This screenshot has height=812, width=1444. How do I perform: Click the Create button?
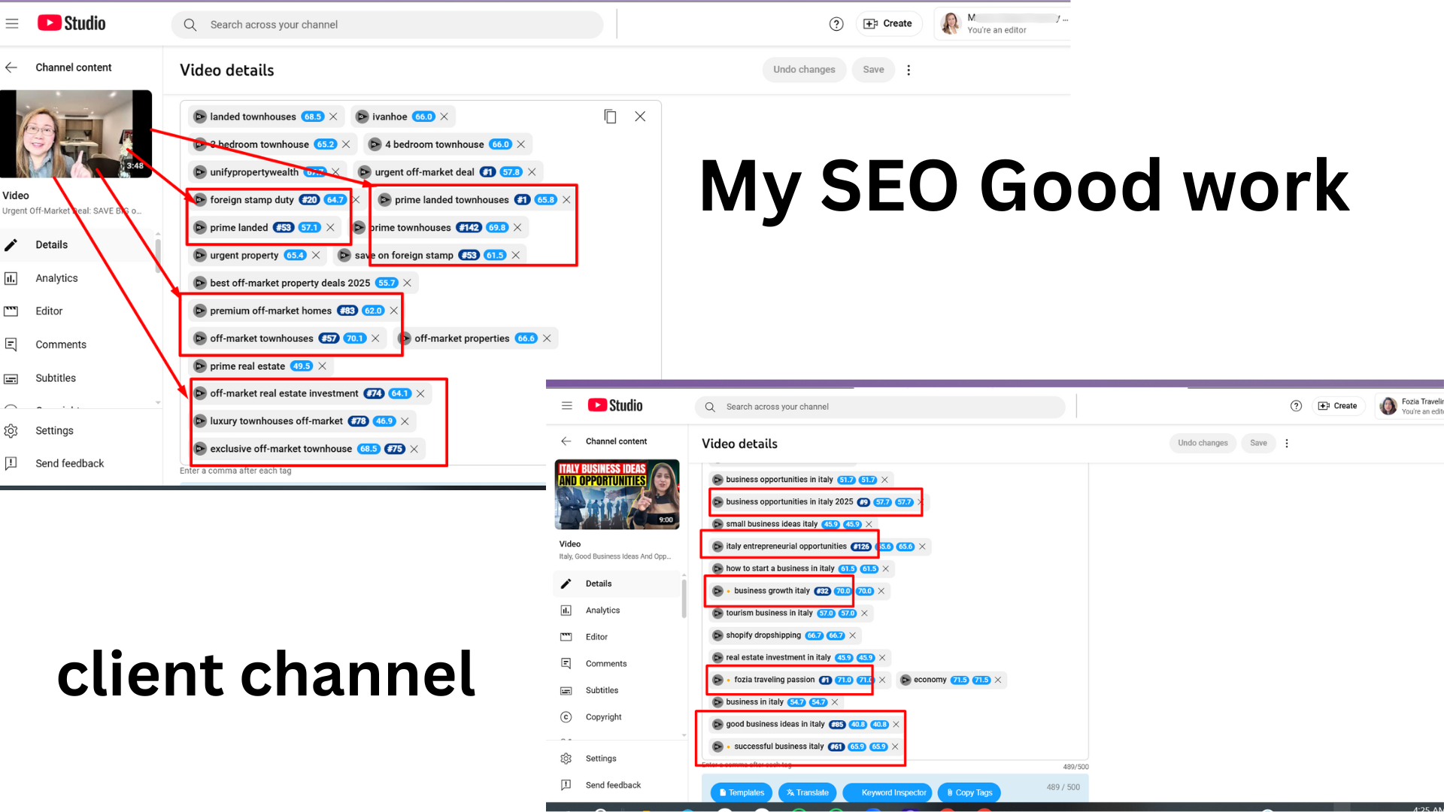[889, 24]
